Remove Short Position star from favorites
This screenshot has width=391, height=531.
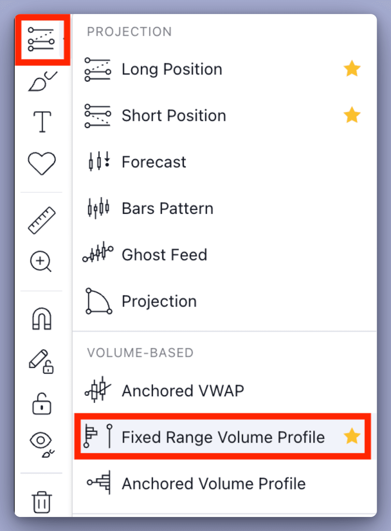[x=352, y=115]
